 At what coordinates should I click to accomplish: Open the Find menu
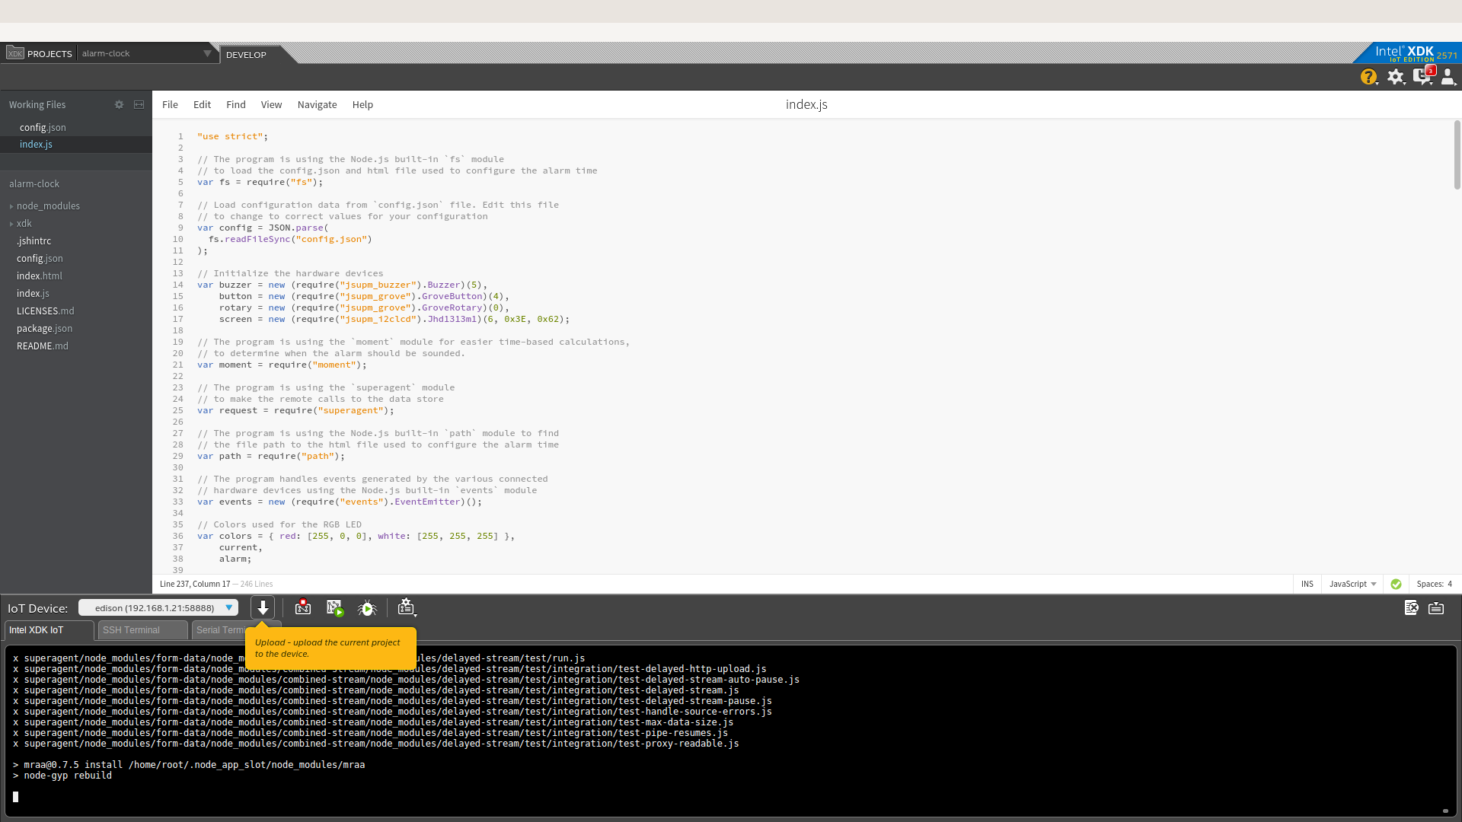236,104
